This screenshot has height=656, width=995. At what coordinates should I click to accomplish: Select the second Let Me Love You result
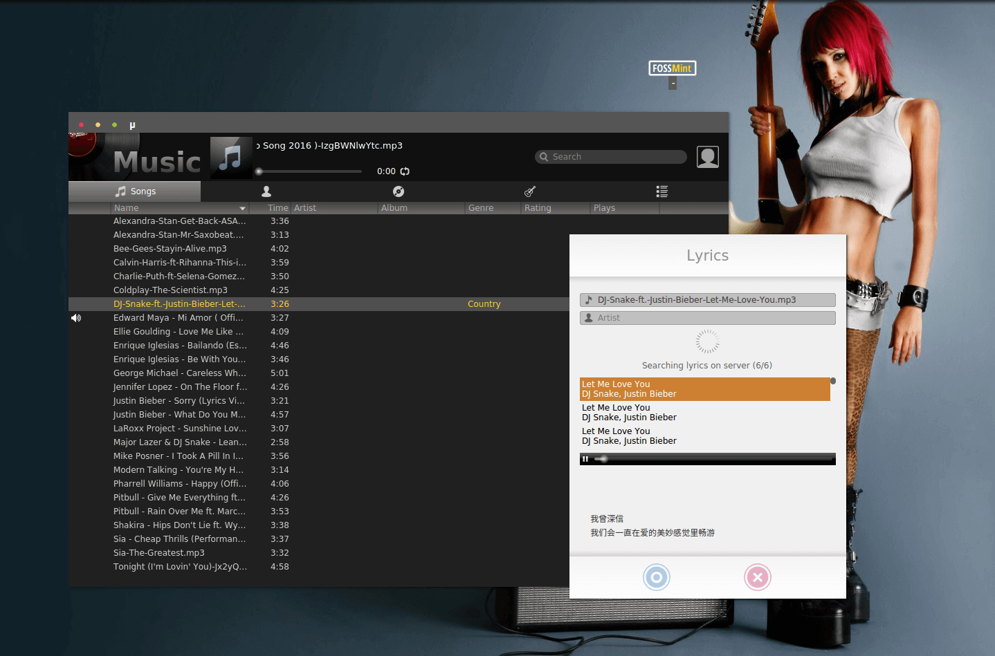(x=705, y=413)
